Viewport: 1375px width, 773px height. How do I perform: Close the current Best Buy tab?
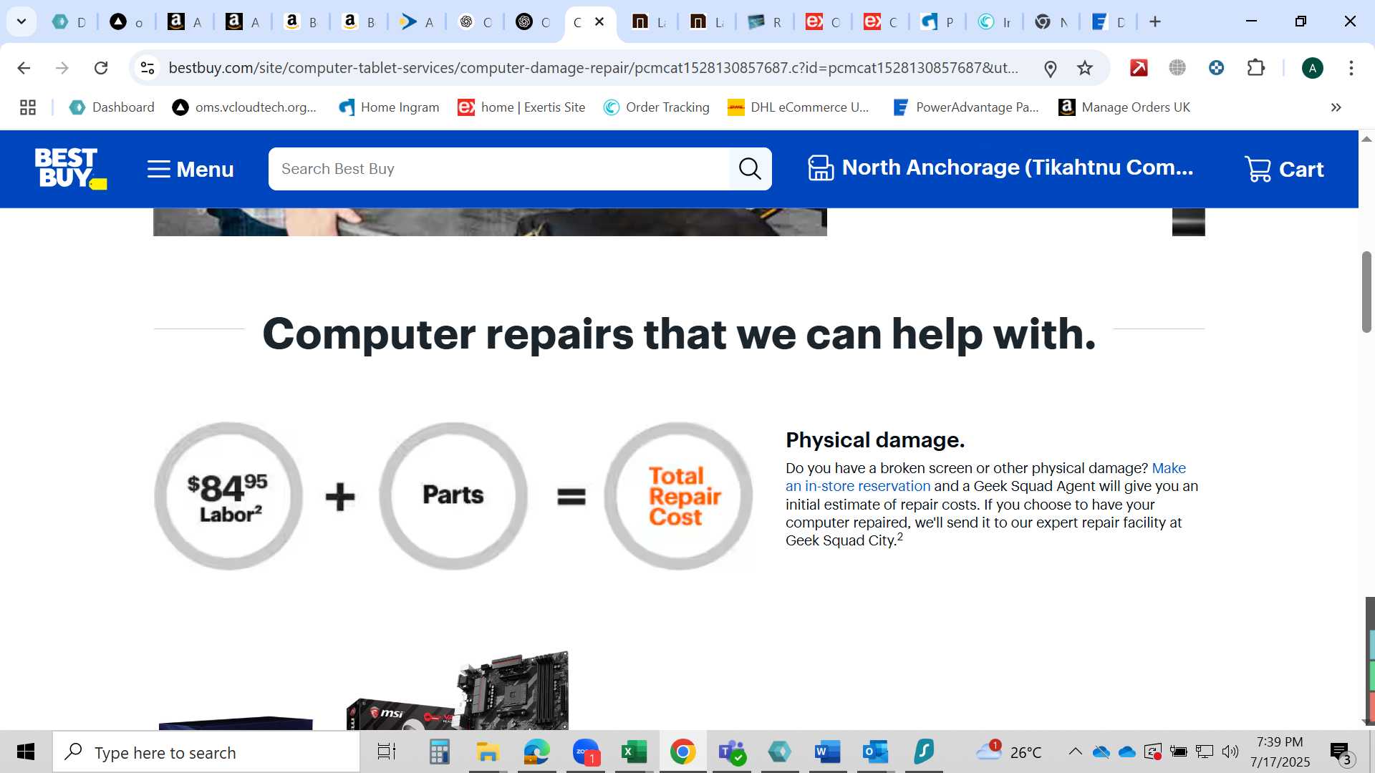point(600,21)
